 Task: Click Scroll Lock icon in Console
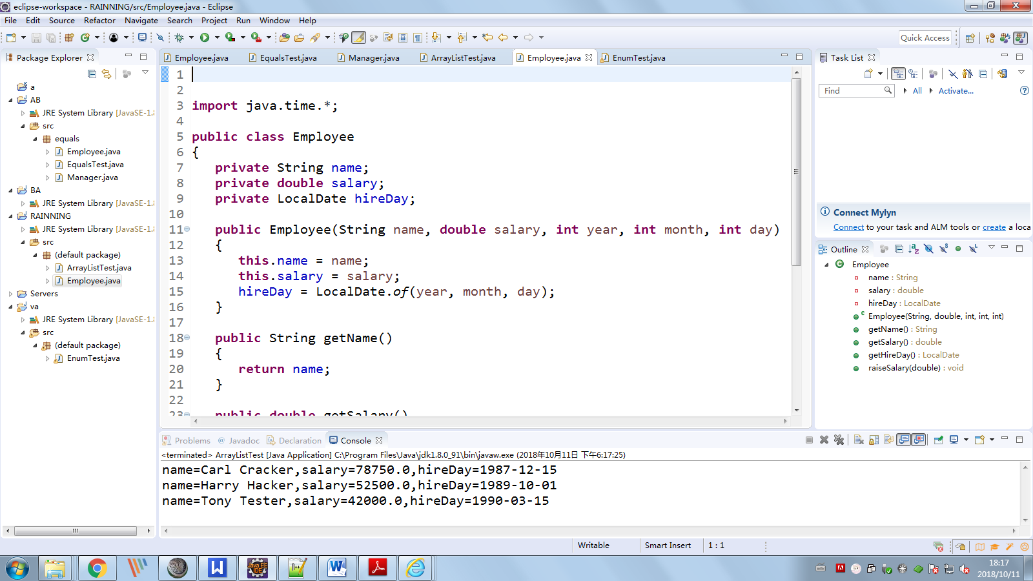pyautogui.click(x=874, y=440)
